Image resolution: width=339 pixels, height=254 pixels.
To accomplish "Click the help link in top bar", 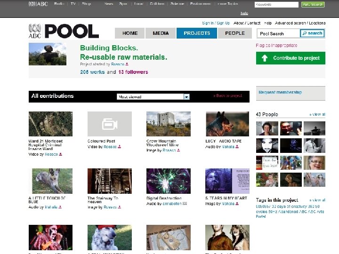I will (244, 13).
